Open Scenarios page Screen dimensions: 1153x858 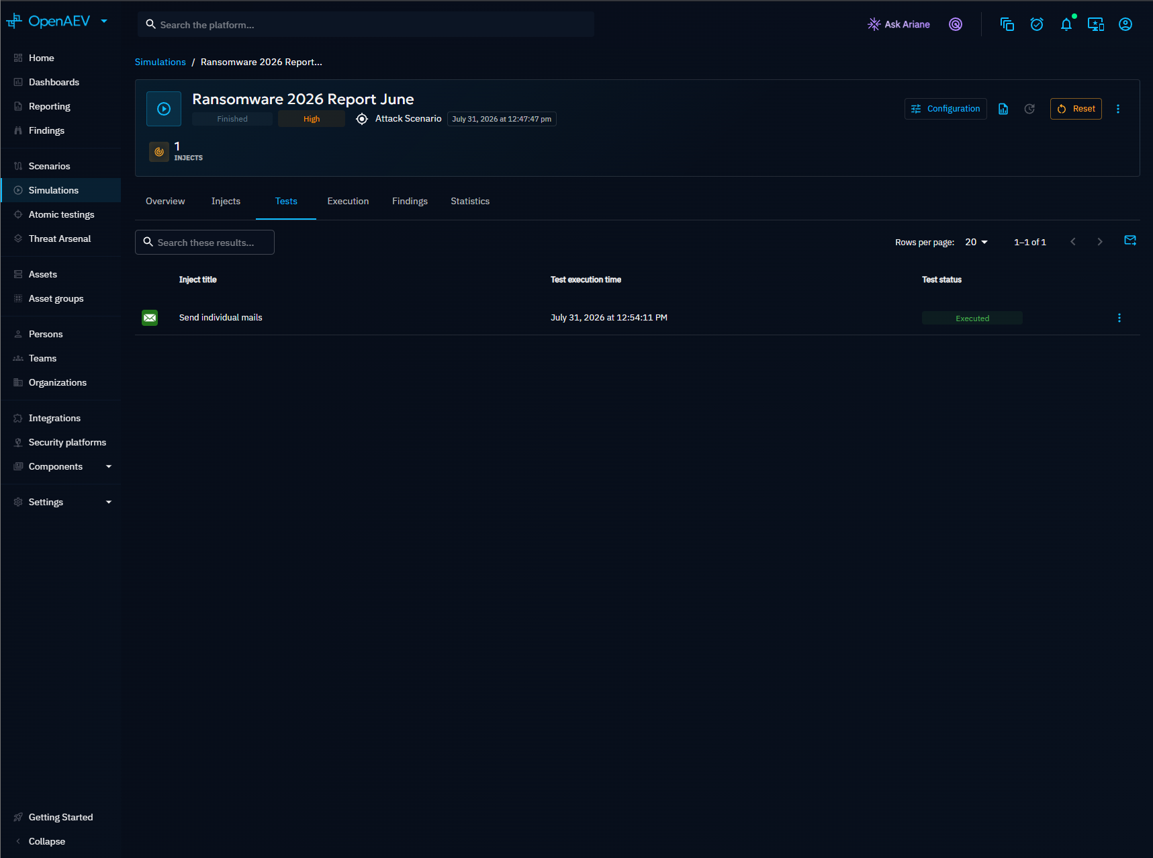click(61, 166)
